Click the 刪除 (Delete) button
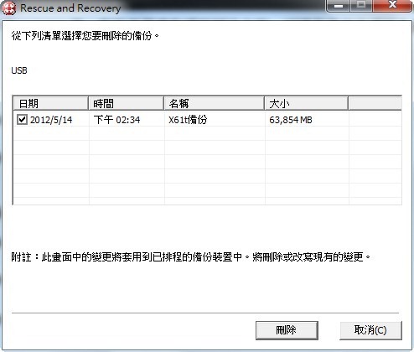The height and width of the screenshot is (352, 414). (287, 330)
